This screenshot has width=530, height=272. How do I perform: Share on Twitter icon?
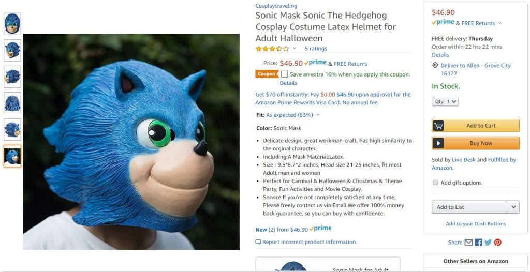click(x=488, y=243)
